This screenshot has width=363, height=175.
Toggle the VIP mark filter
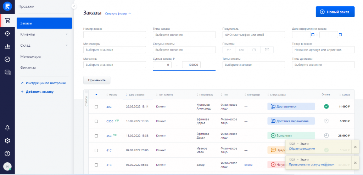(229, 50)
